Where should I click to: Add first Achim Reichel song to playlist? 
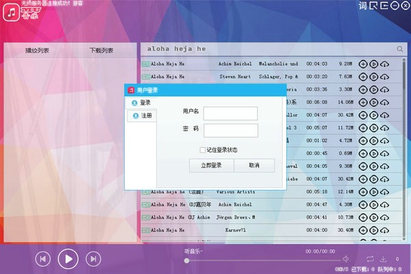click(362, 64)
